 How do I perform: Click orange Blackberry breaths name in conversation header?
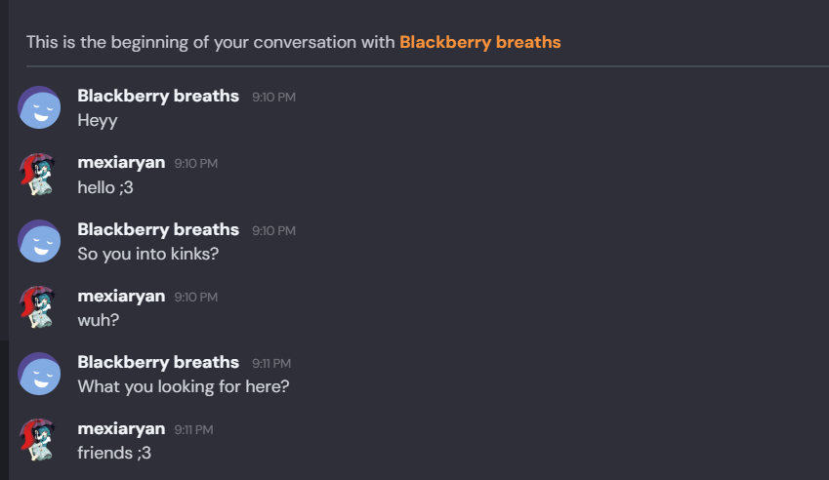click(479, 42)
